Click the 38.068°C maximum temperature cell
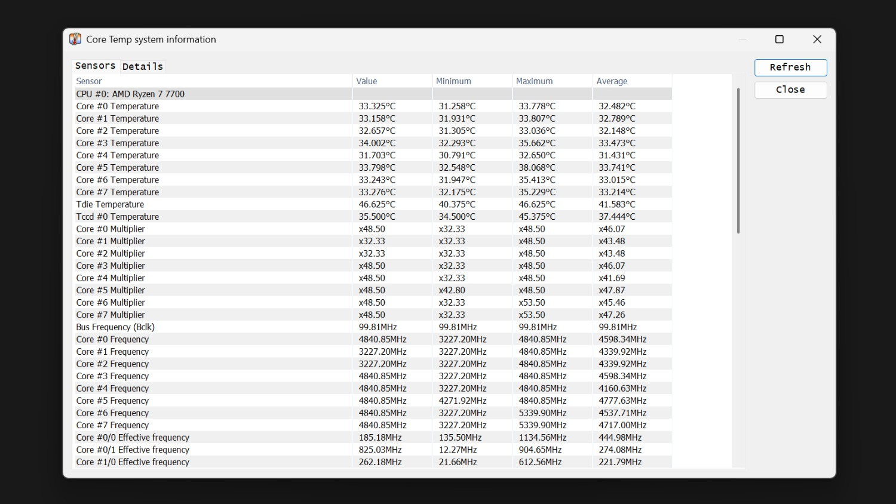Viewport: 896px width, 504px height. coord(537,167)
